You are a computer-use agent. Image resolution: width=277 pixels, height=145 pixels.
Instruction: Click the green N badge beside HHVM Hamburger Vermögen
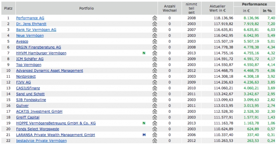(x=144, y=53)
